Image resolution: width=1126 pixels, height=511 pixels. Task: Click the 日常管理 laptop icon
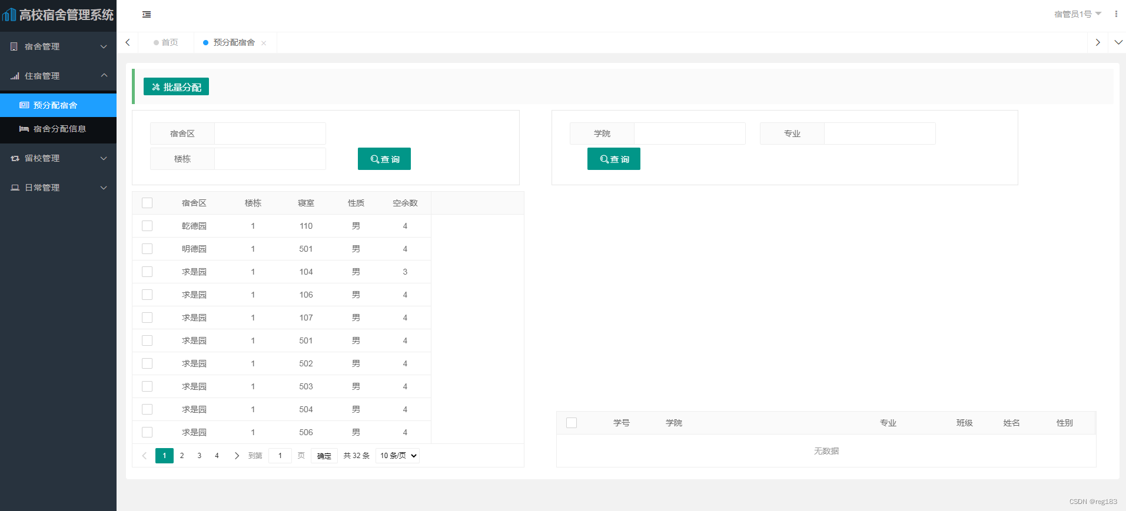click(x=15, y=188)
